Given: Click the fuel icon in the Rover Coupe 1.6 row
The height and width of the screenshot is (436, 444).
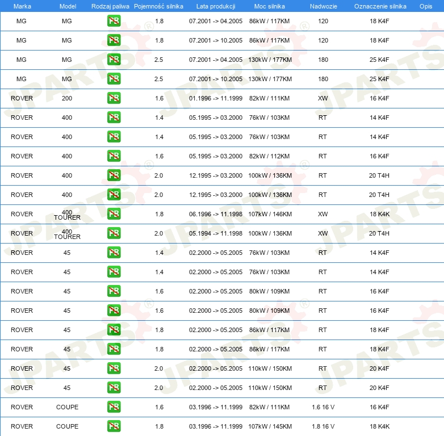Looking at the screenshot, I should (114, 407).
